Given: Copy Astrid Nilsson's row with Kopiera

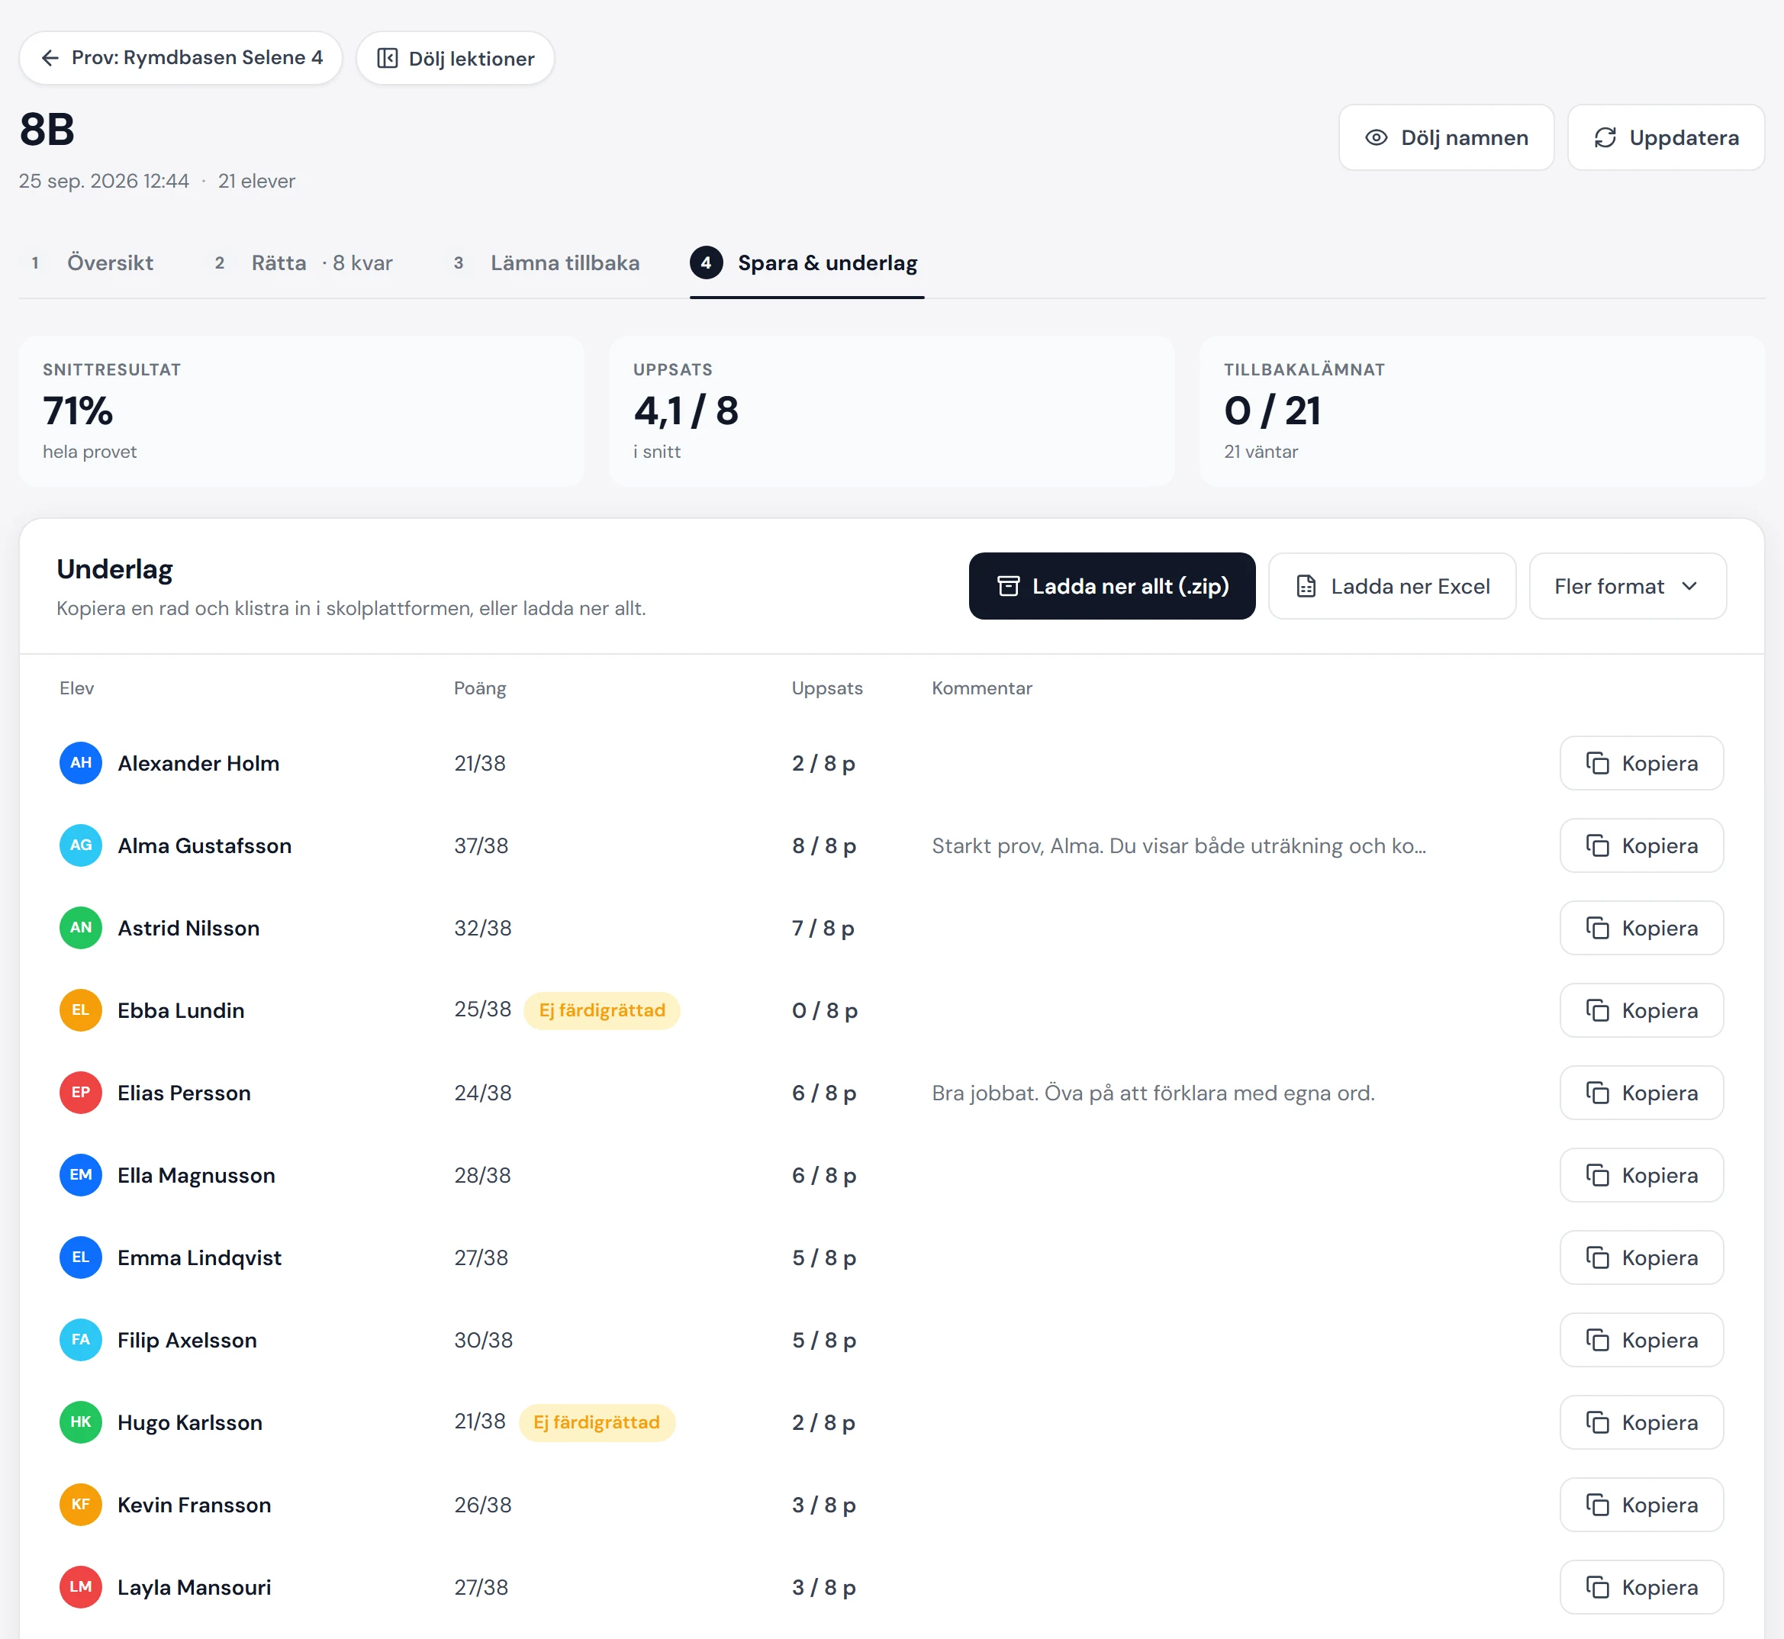Looking at the screenshot, I should pyautogui.click(x=1642, y=928).
